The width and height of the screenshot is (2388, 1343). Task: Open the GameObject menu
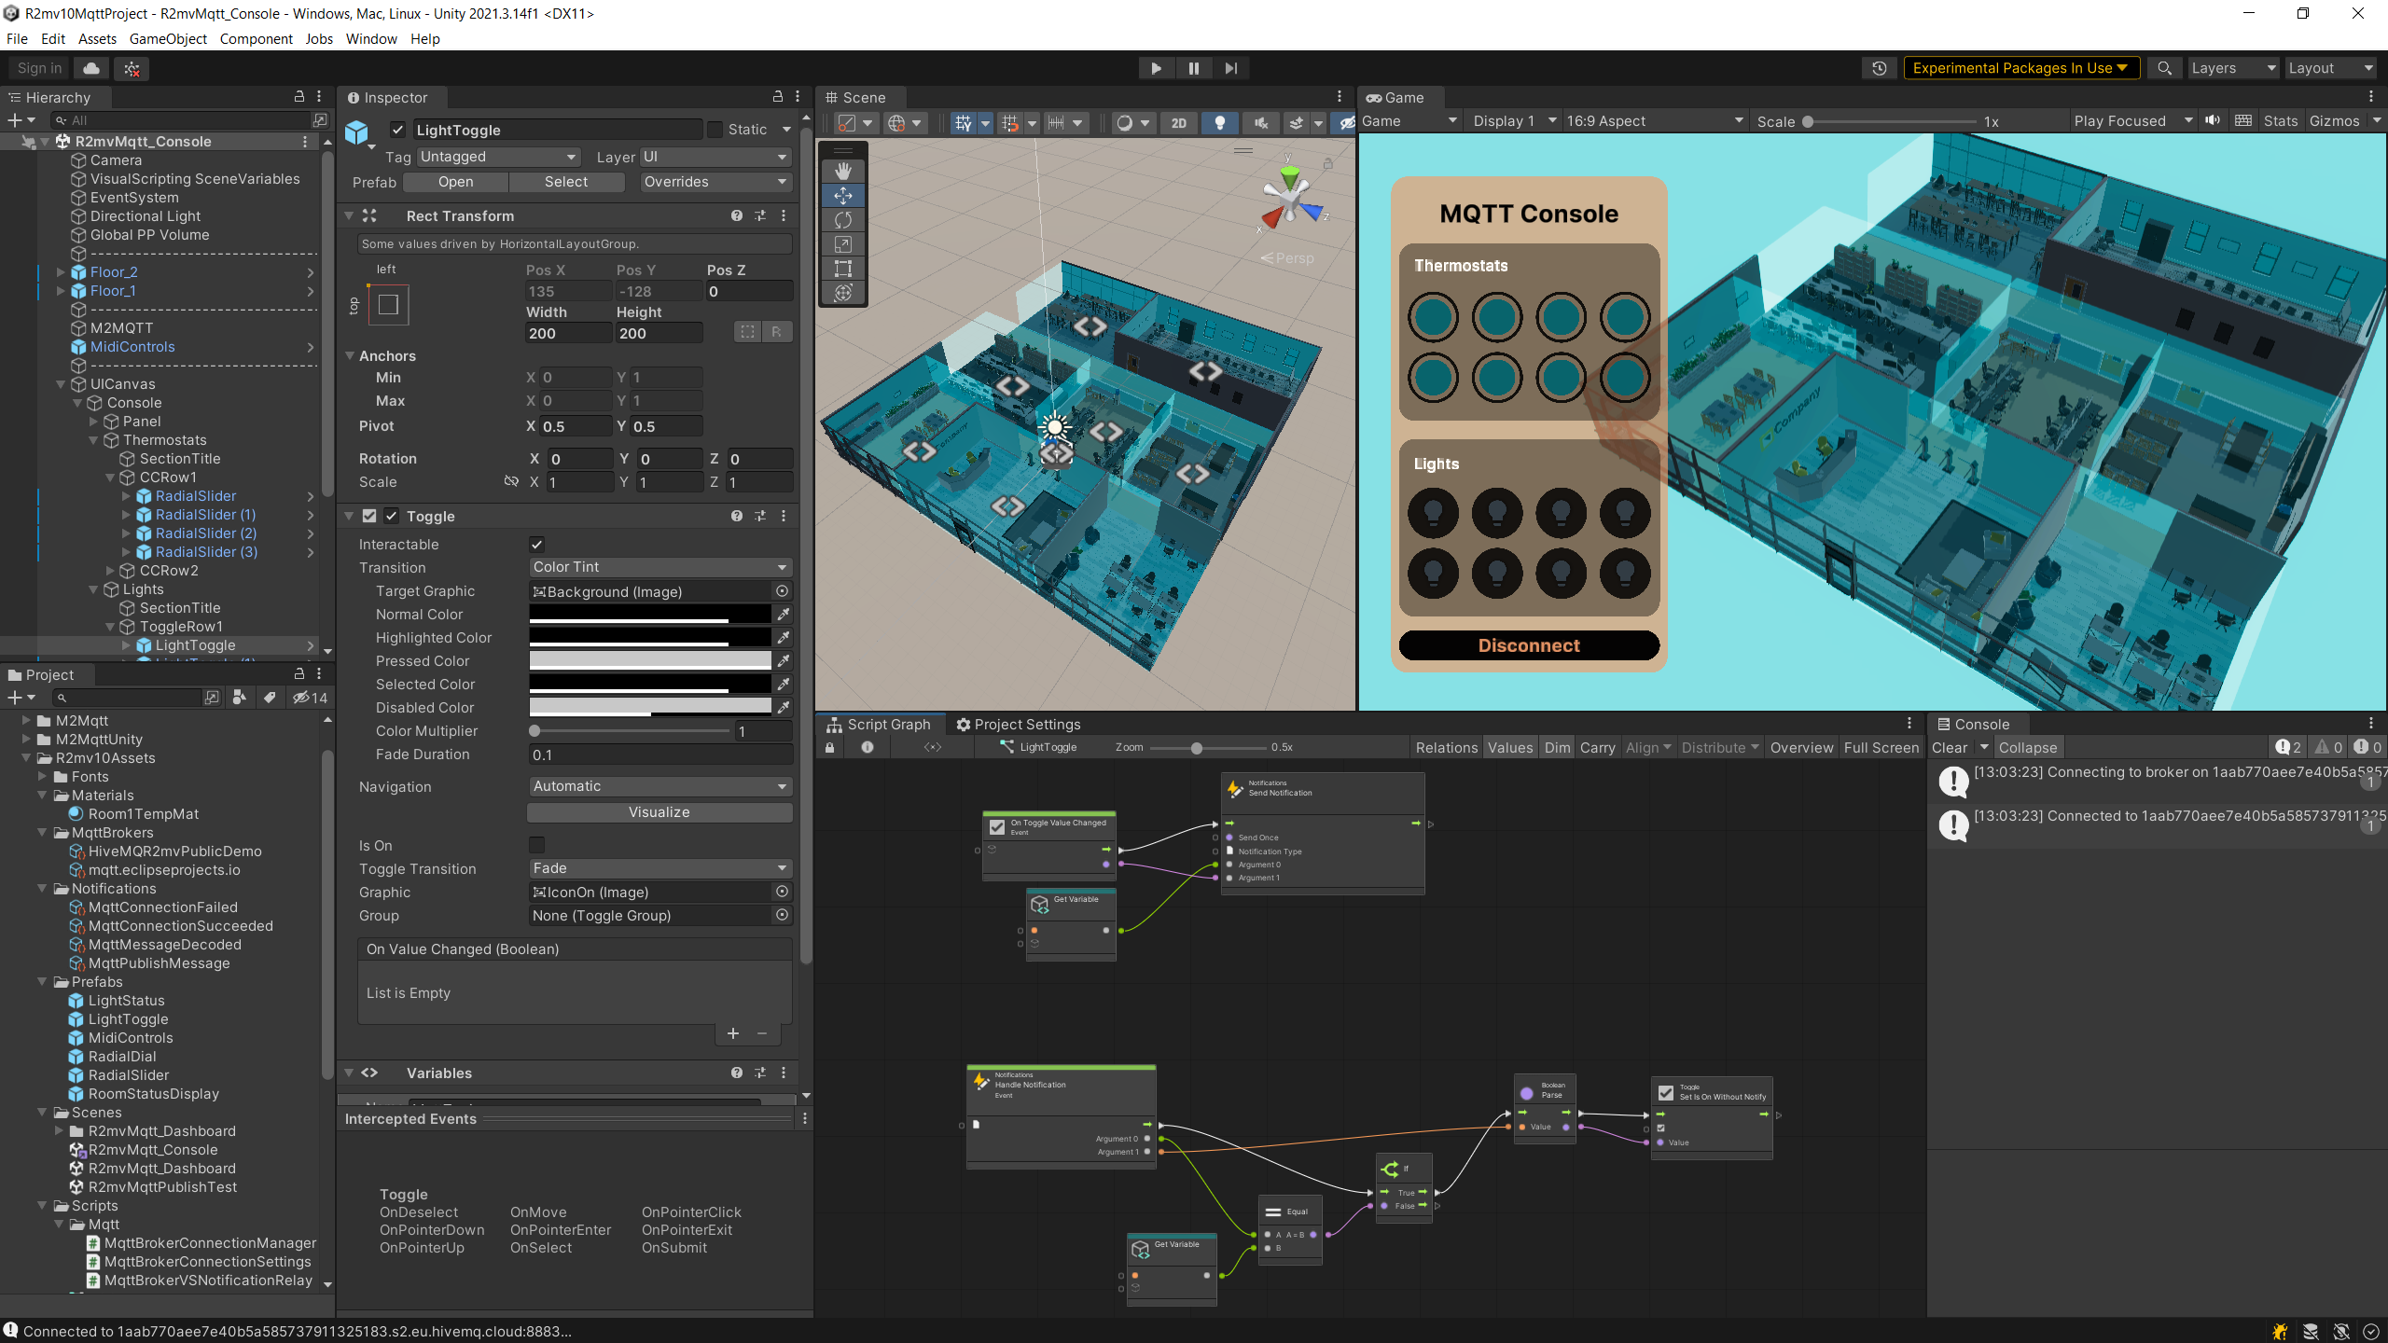click(168, 38)
